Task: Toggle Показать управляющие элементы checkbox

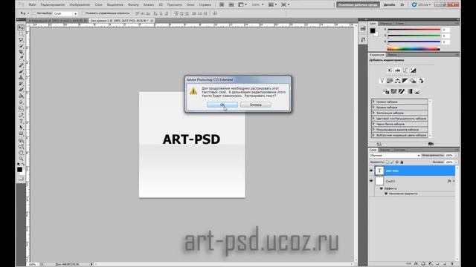Action: pyautogui.click(x=83, y=13)
